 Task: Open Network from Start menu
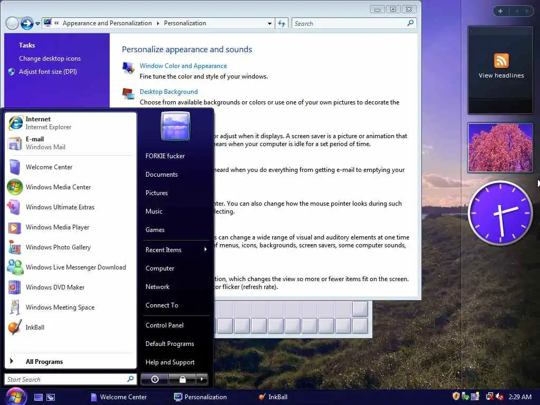pos(157,287)
